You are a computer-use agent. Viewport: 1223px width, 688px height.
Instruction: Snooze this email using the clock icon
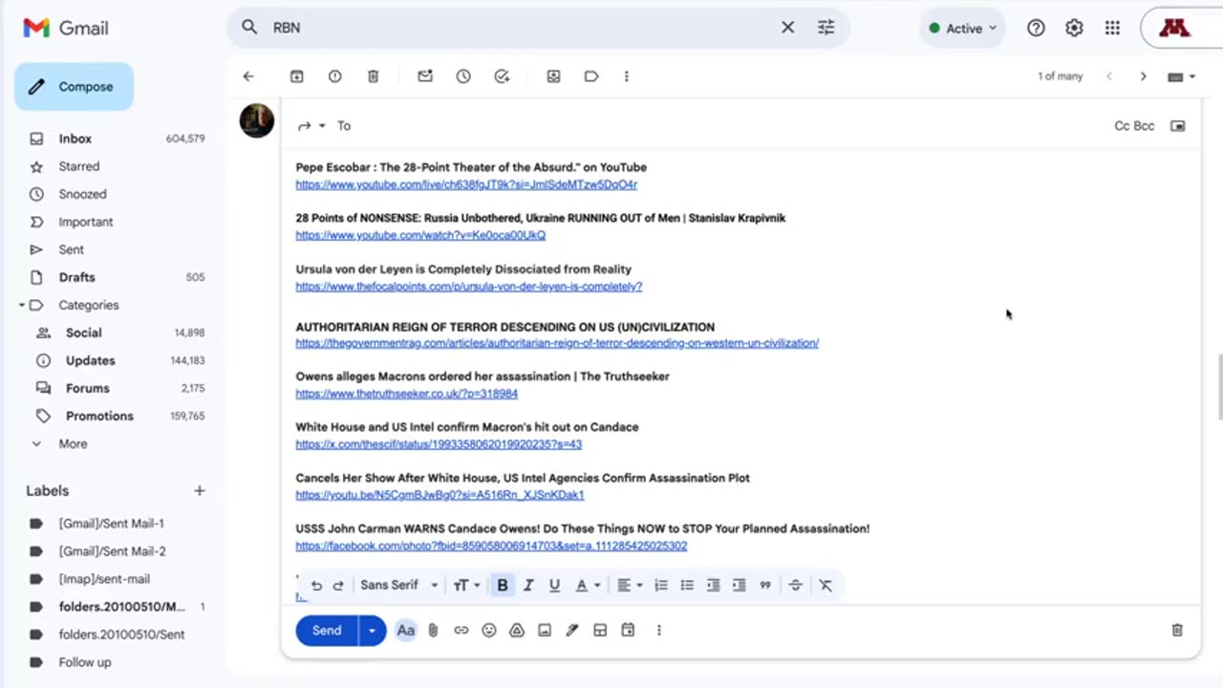click(x=463, y=76)
